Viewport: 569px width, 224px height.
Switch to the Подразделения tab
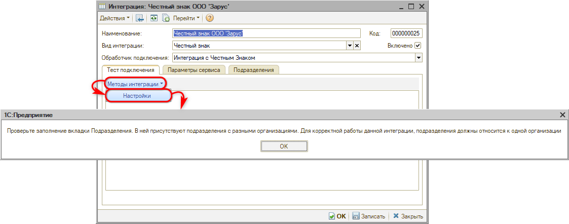253,70
